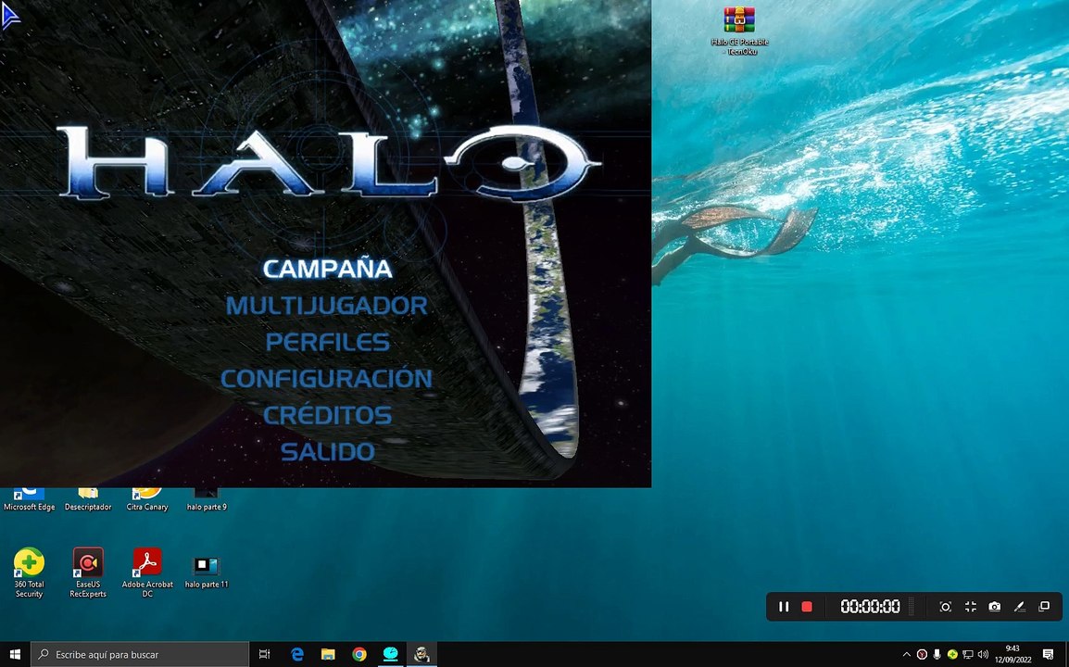Select the Citra Canary desktop shortcut
The image size is (1069, 667).
pyautogui.click(x=147, y=500)
